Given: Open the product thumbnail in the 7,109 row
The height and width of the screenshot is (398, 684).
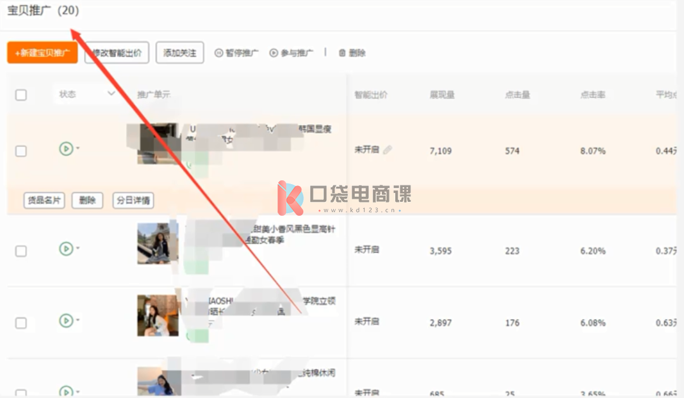Looking at the screenshot, I should pos(158,144).
